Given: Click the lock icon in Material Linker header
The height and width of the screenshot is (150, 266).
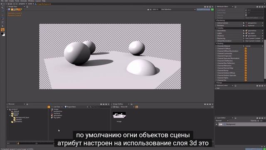Looking at the screenshot, I should 235,85.
